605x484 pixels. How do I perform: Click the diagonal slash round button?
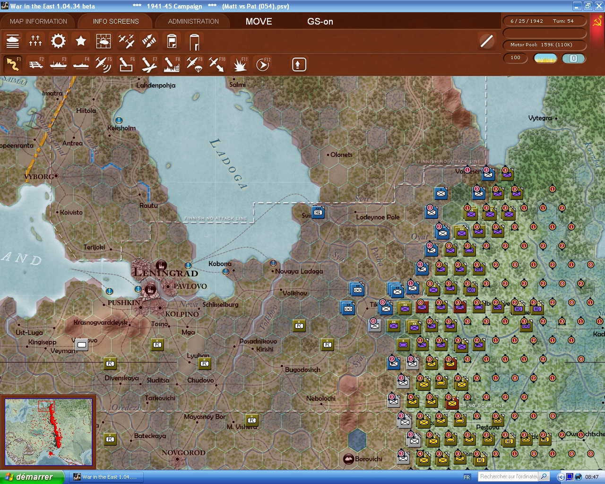point(486,41)
